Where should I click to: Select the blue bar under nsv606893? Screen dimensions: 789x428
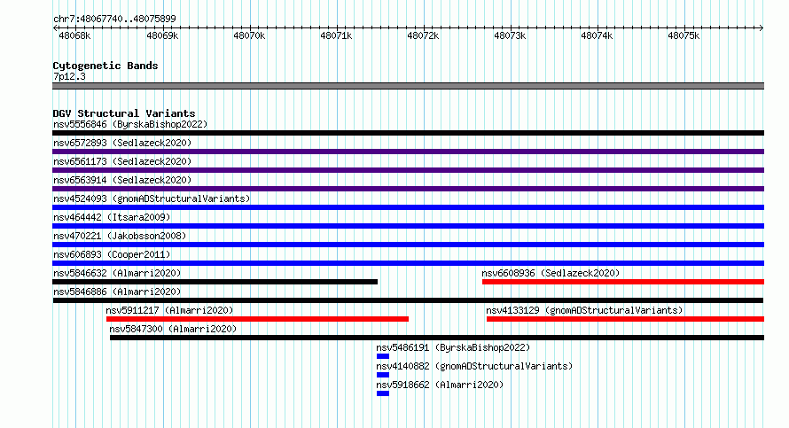tap(408, 263)
